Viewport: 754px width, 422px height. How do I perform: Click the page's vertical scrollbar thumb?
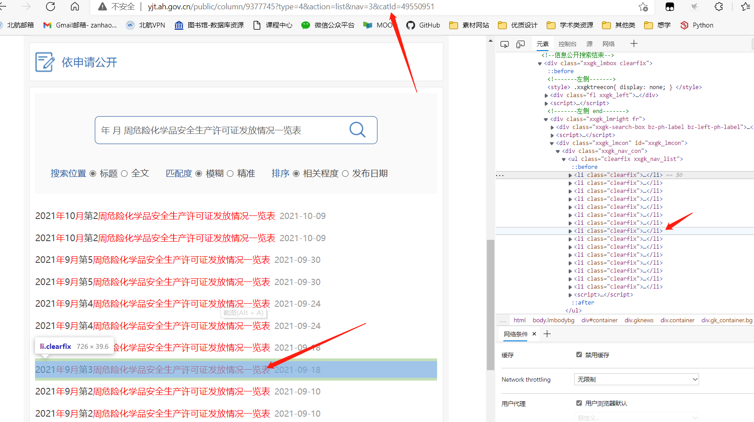[x=490, y=305]
